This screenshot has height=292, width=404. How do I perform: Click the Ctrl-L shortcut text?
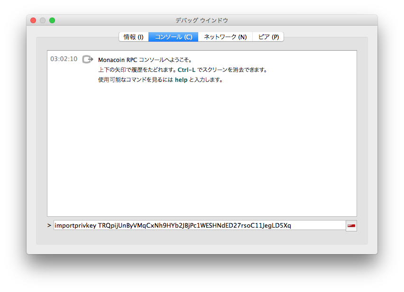pos(186,70)
